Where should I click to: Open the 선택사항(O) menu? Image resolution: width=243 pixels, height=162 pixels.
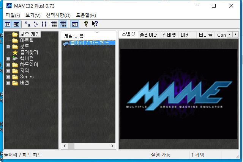tap(58, 15)
